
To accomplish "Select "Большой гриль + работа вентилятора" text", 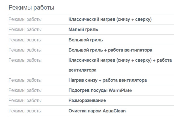I will (x=110, y=50).
